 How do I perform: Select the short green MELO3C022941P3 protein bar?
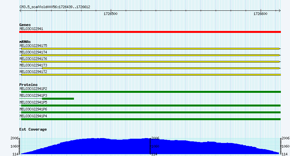coord(58,99)
